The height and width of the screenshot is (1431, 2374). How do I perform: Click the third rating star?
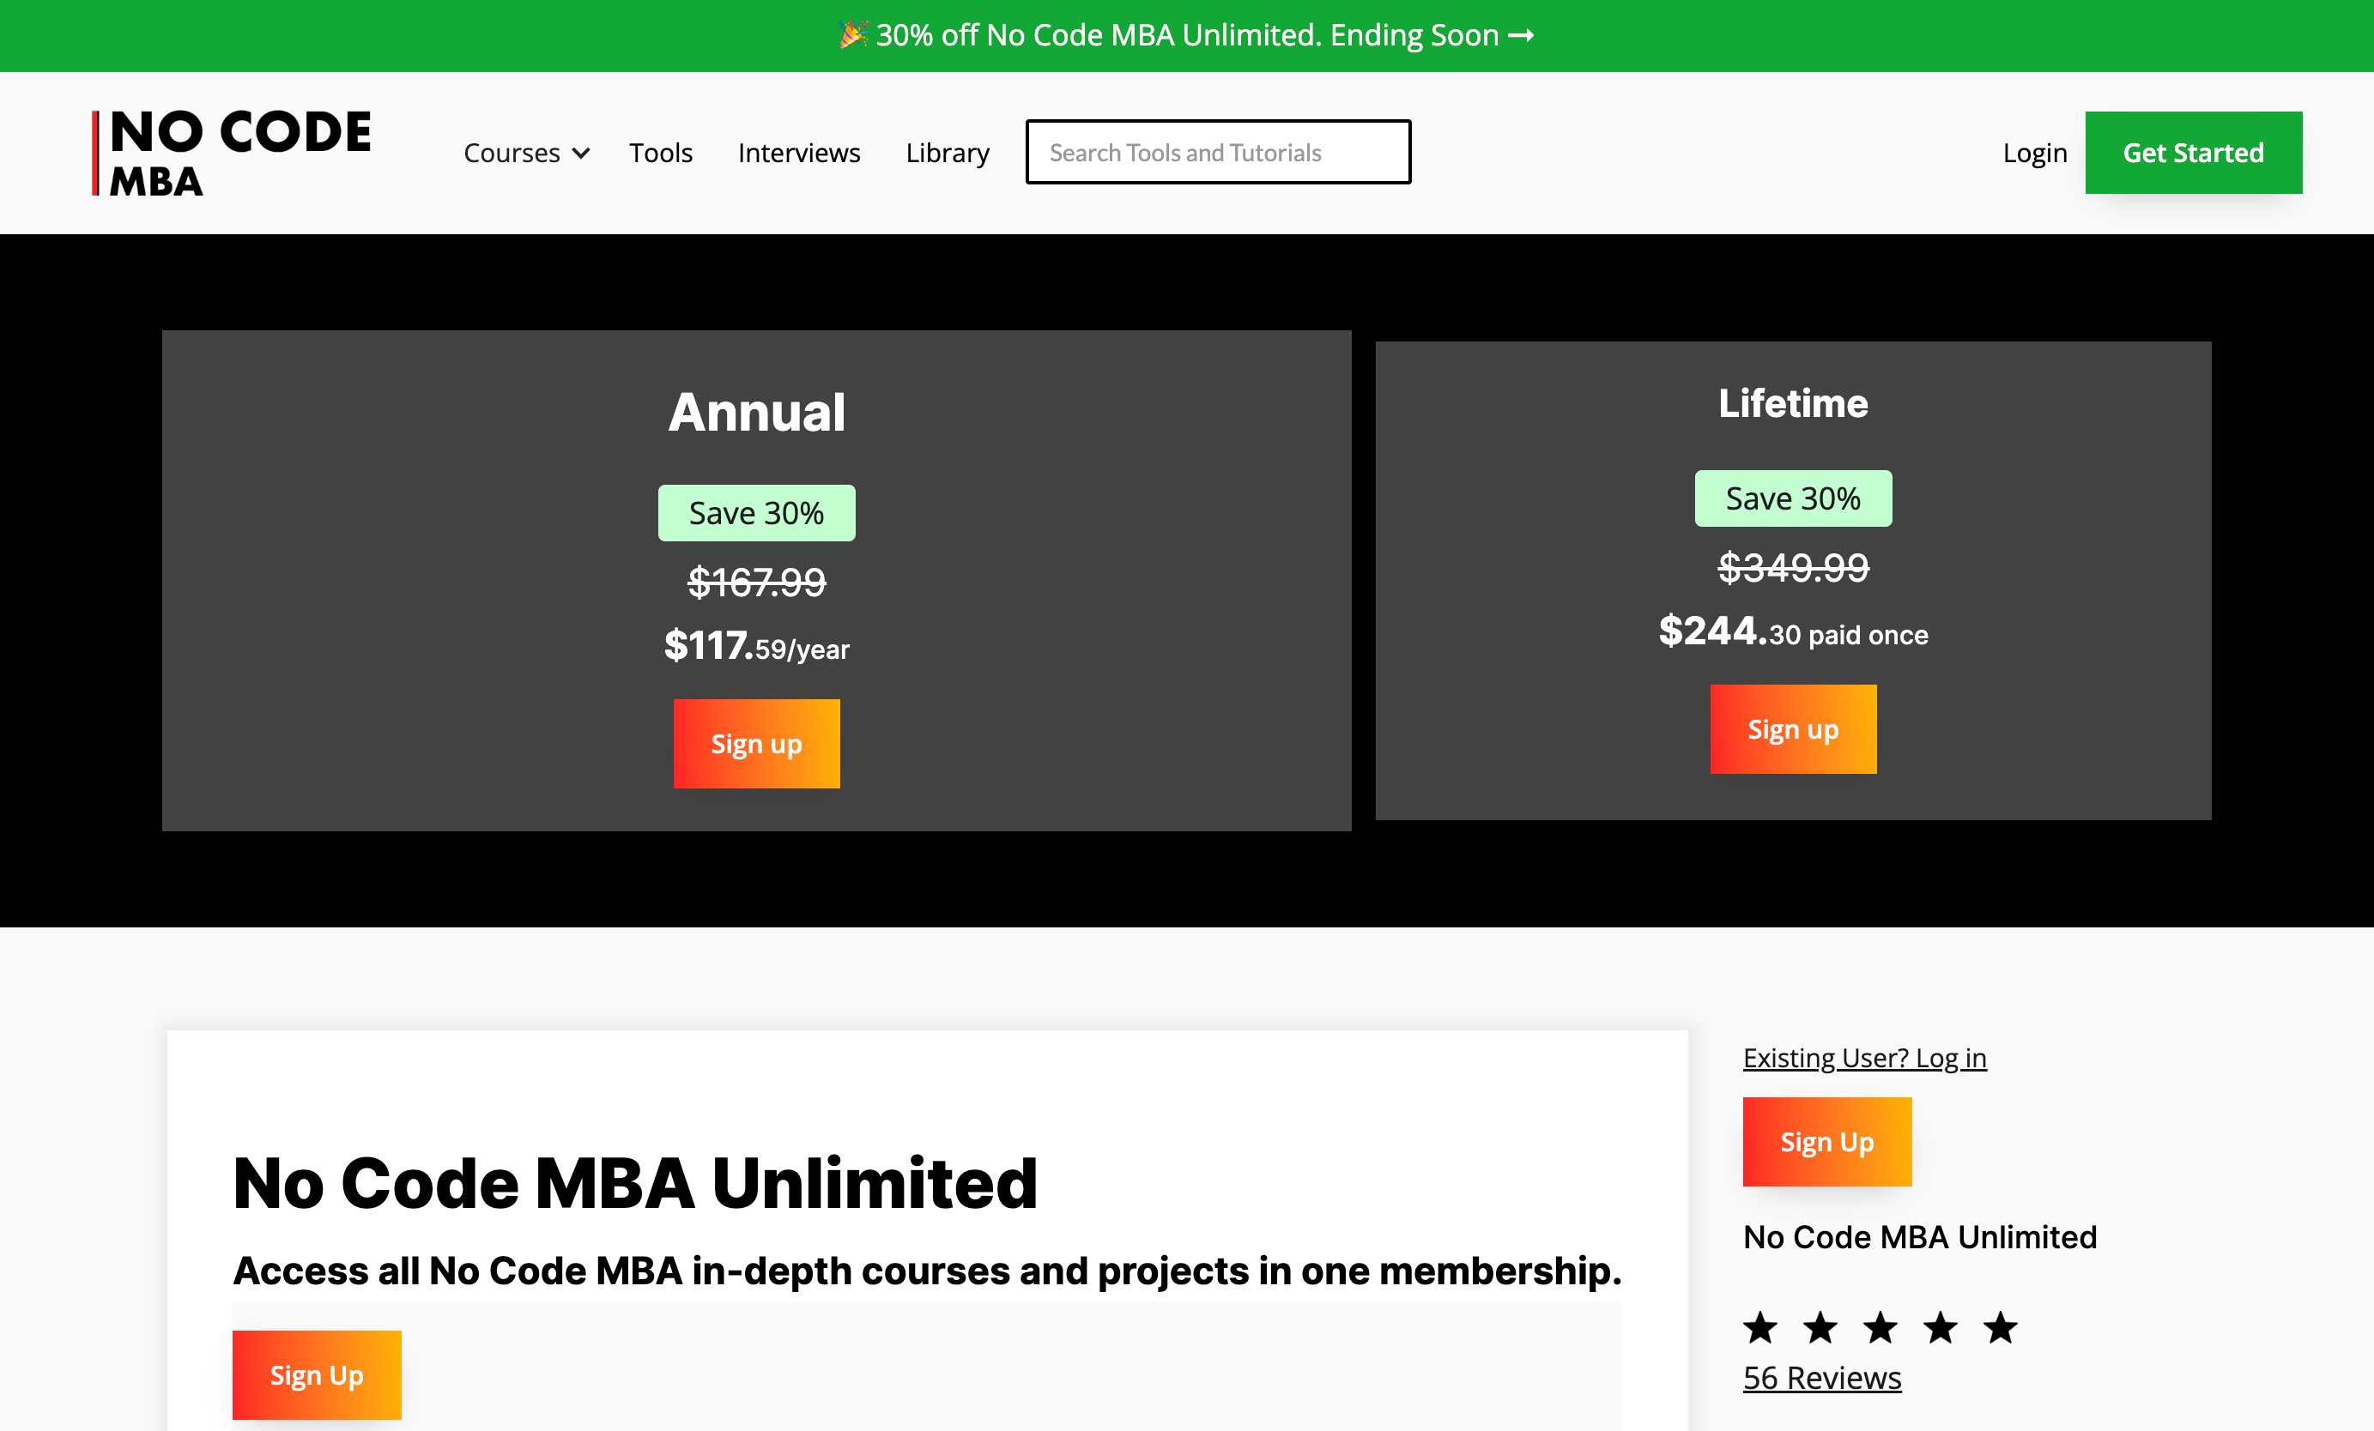tap(1880, 1328)
